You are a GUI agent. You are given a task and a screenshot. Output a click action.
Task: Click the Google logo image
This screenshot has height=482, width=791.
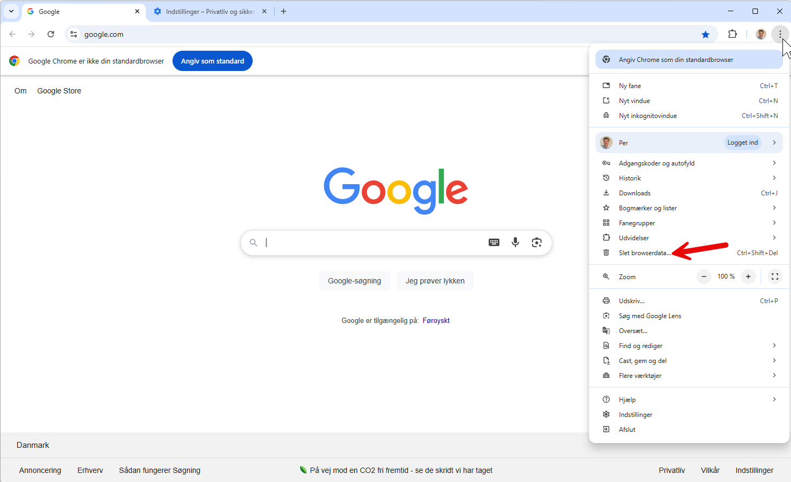[x=396, y=191]
